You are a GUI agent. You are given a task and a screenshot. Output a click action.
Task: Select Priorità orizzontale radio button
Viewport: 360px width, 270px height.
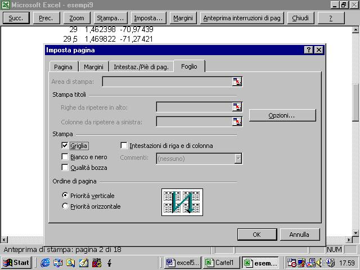[x=65, y=206]
